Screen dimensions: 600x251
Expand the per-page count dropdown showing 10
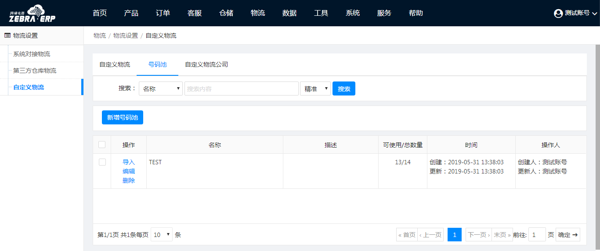tap(162, 235)
